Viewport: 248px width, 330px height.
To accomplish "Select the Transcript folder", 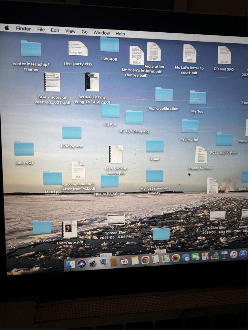I will pyautogui.click(x=190, y=126).
